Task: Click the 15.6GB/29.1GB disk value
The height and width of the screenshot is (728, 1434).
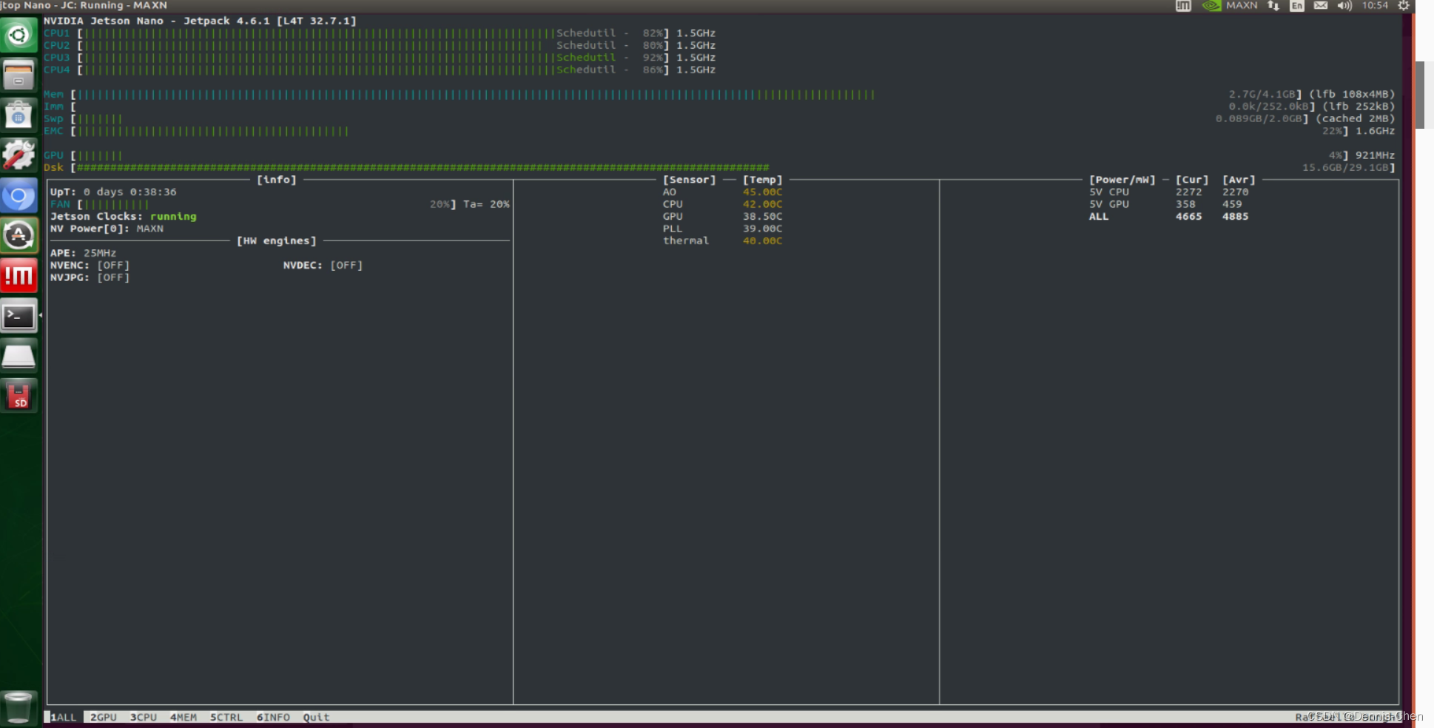Action: (1346, 167)
